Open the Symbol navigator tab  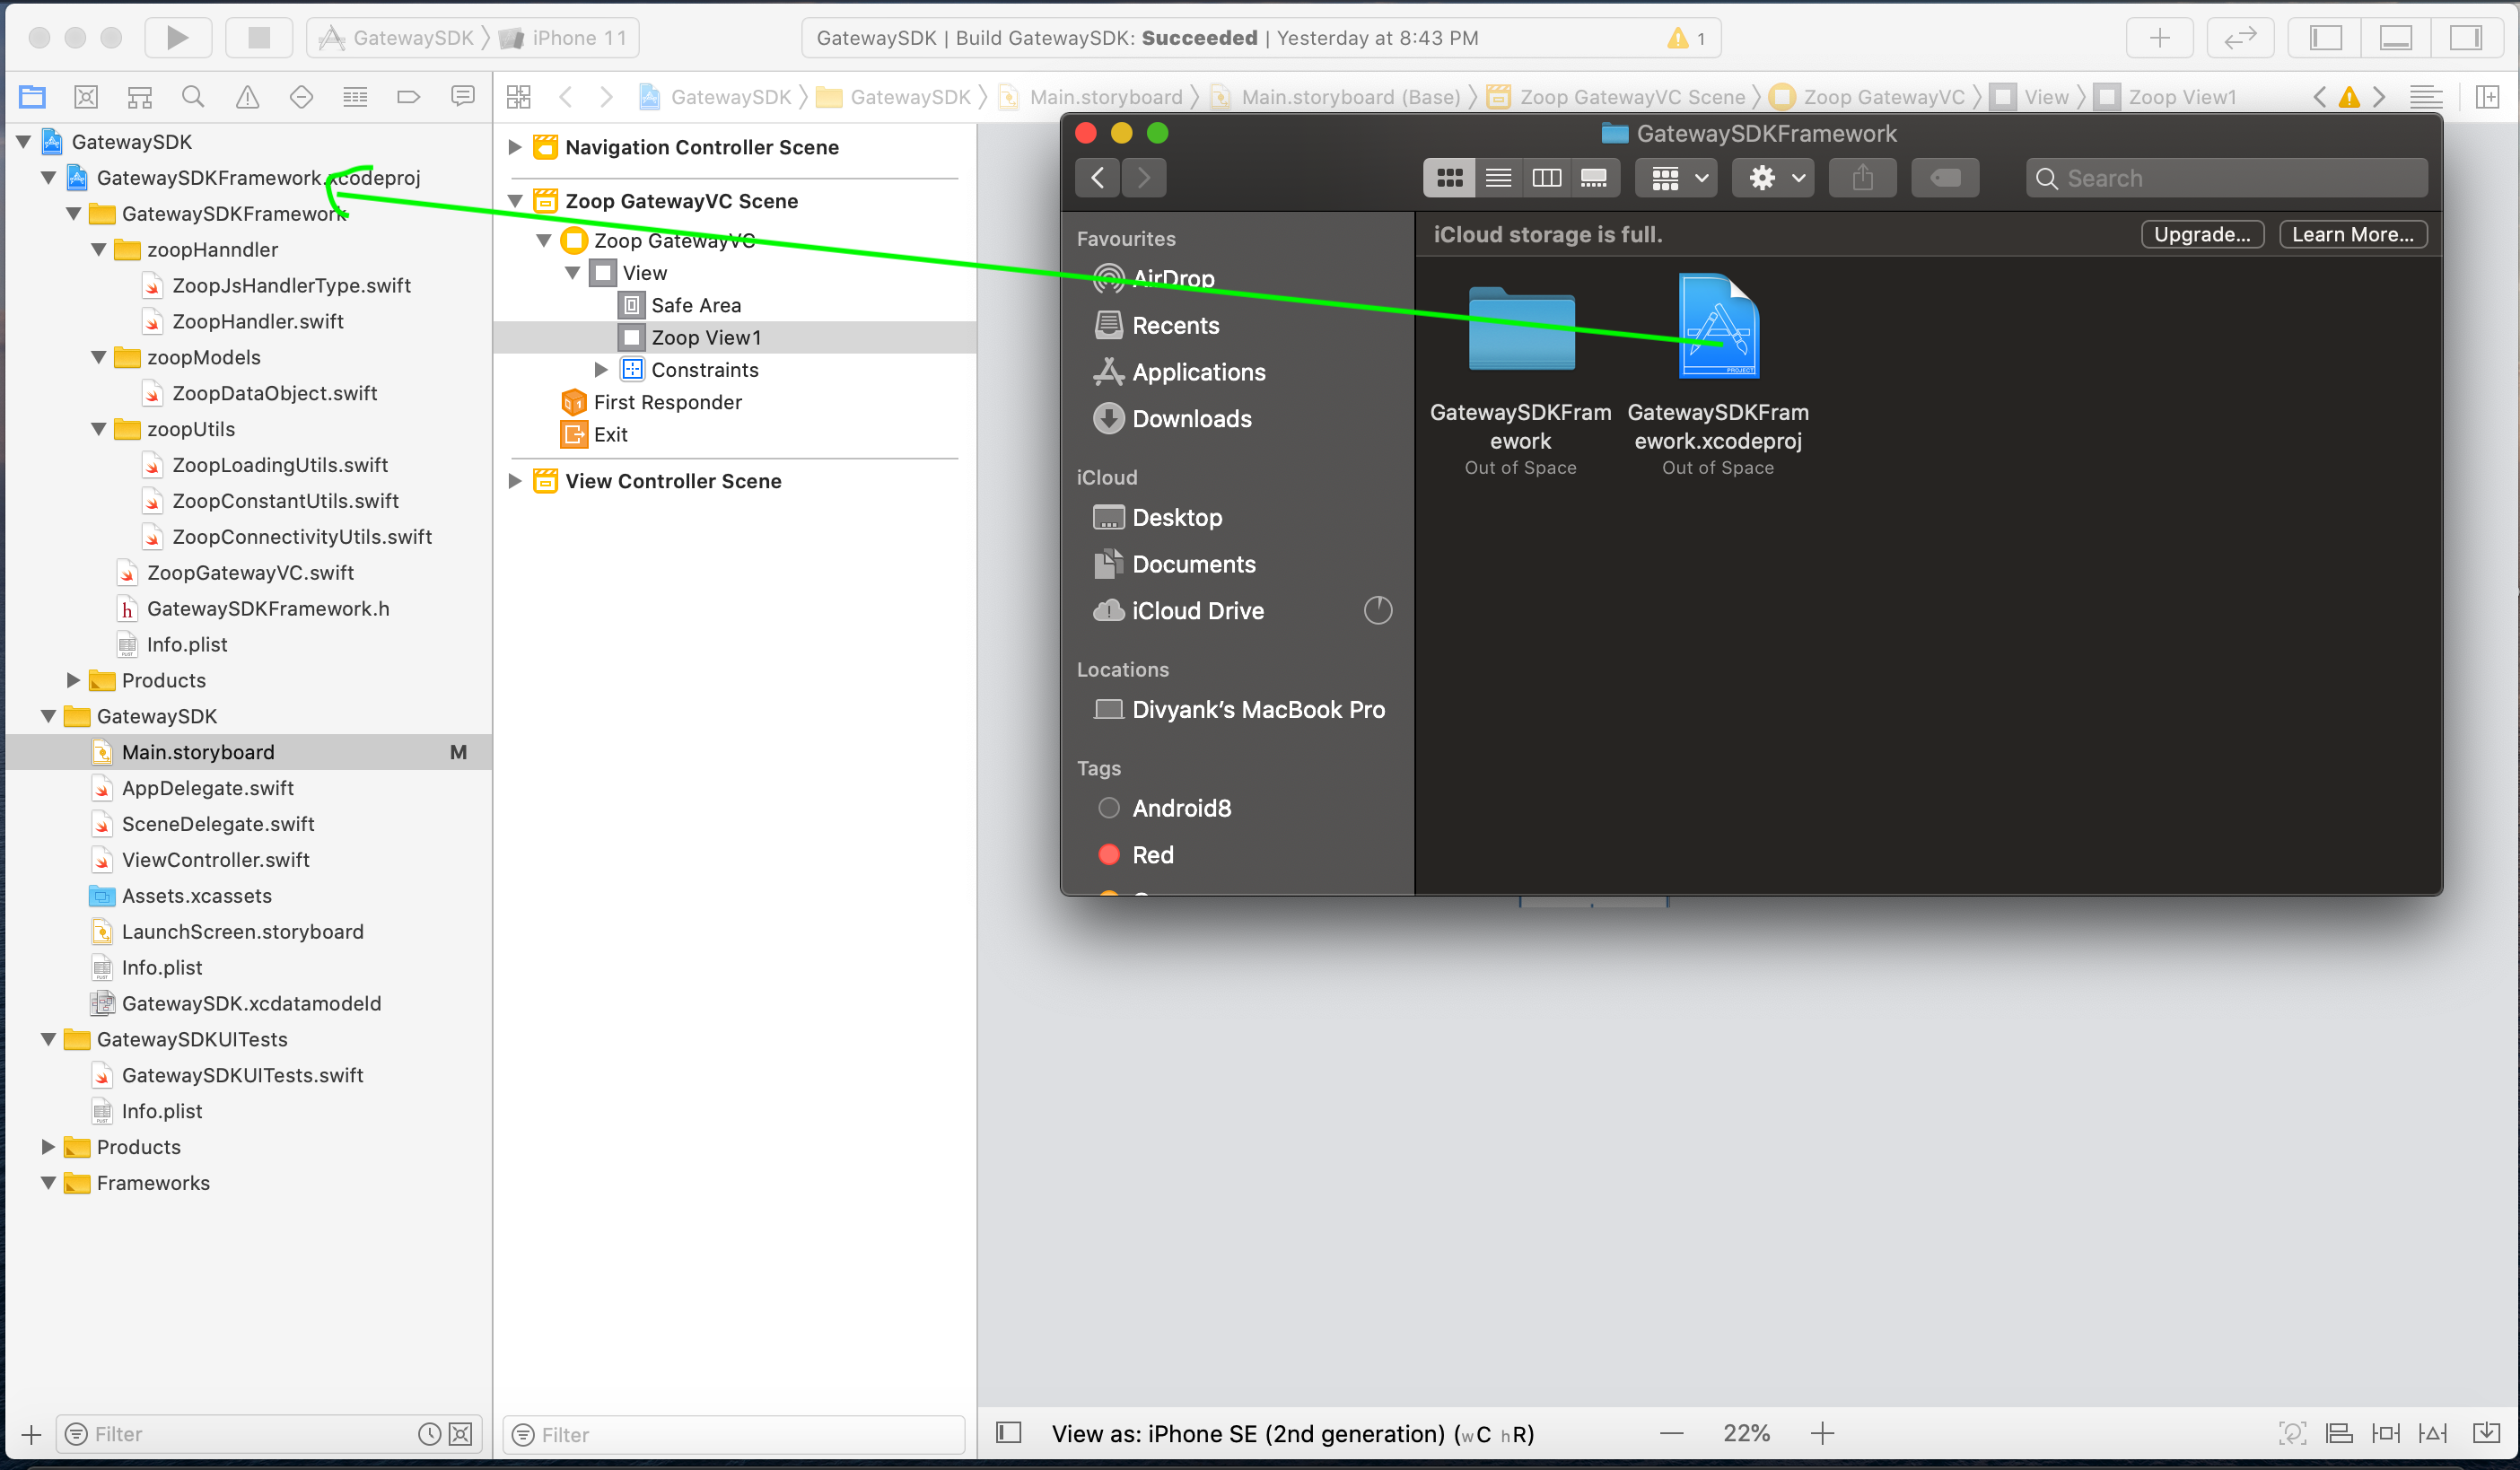[x=140, y=97]
